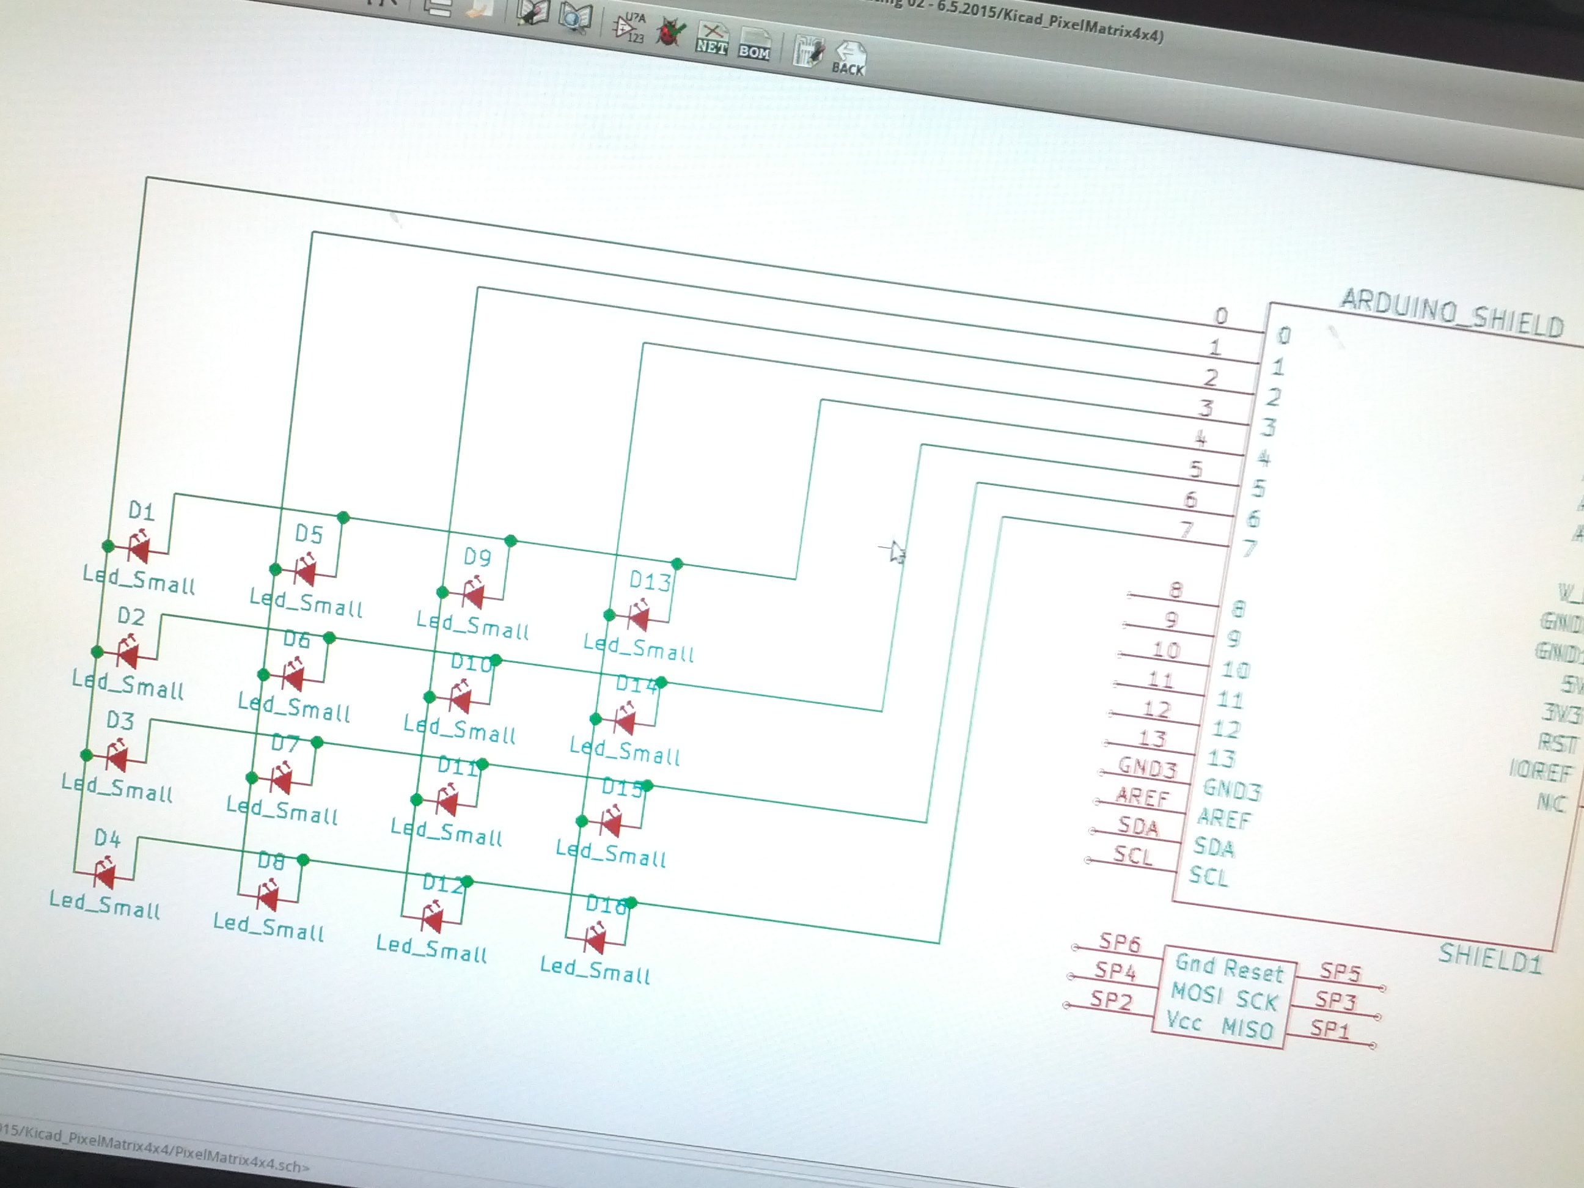Click the BACK import footprint icon

pyautogui.click(x=849, y=59)
